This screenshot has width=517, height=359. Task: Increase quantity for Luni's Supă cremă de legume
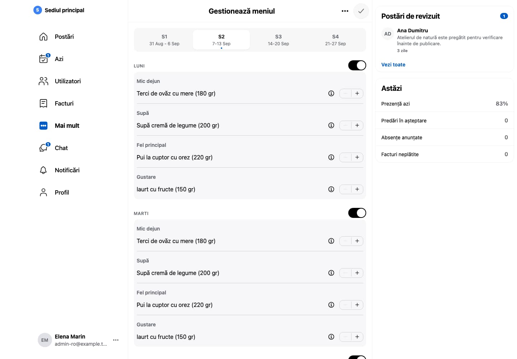pyautogui.click(x=357, y=125)
